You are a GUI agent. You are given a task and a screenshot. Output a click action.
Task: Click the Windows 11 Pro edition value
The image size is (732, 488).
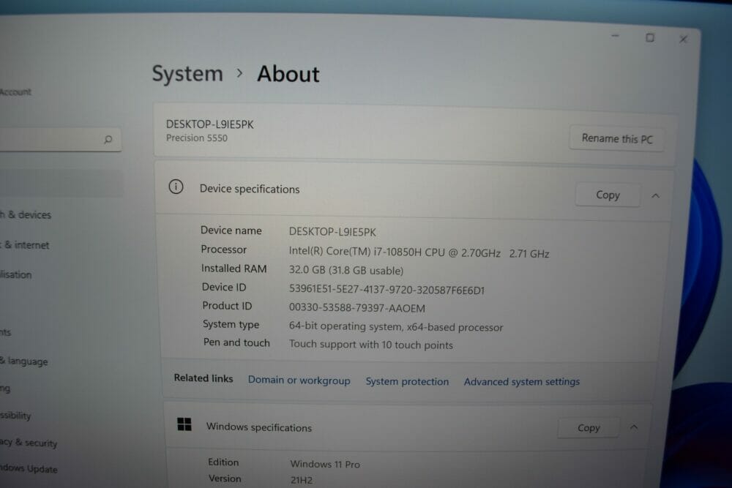point(325,464)
